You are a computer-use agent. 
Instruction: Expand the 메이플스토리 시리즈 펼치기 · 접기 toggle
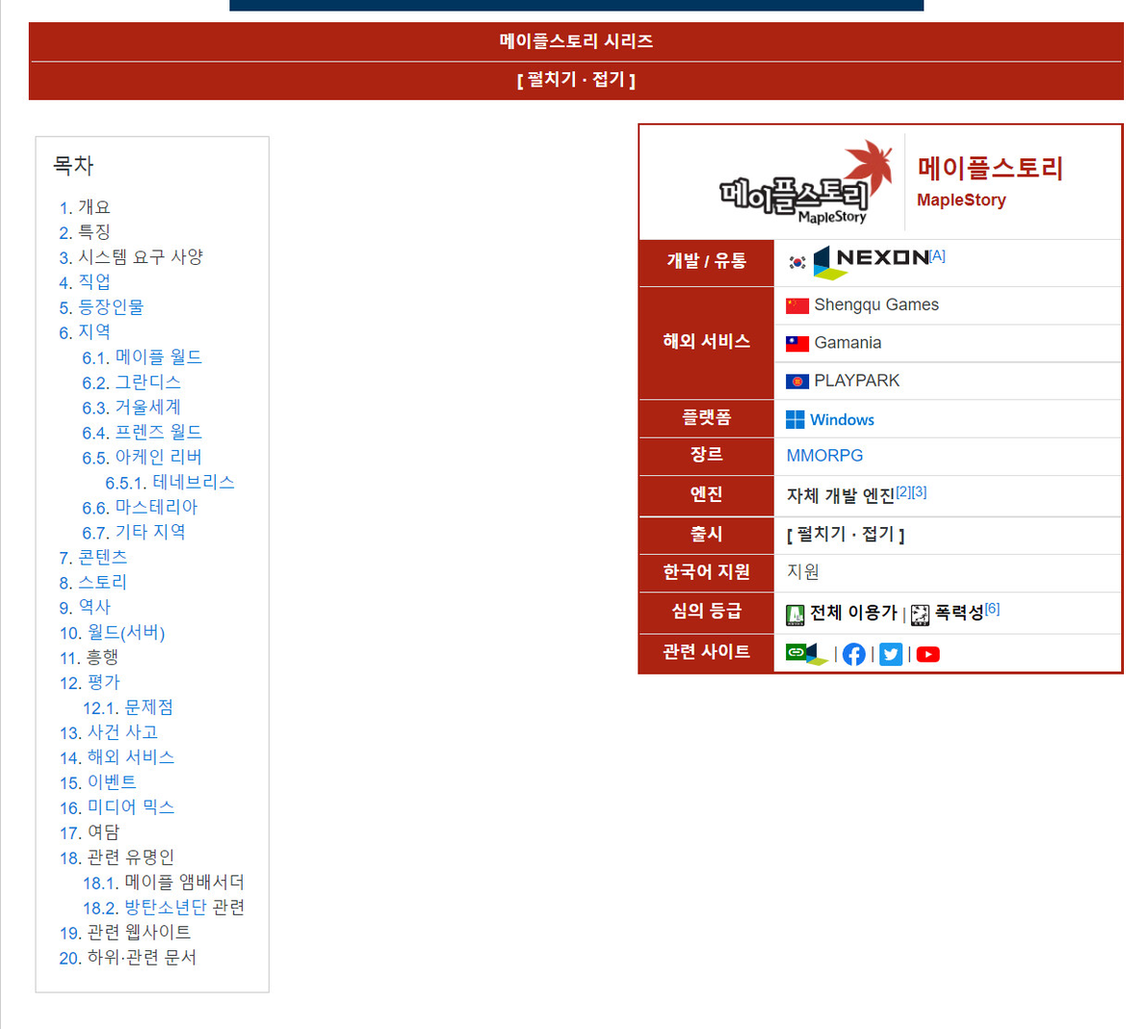576,80
